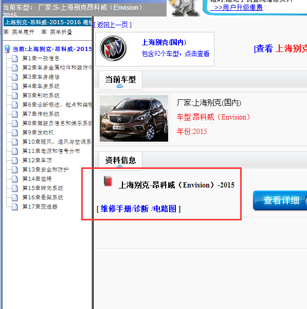Open 第2章车身金属构件和装饰件 chapter
The image size is (307, 309).
coord(57,67)
